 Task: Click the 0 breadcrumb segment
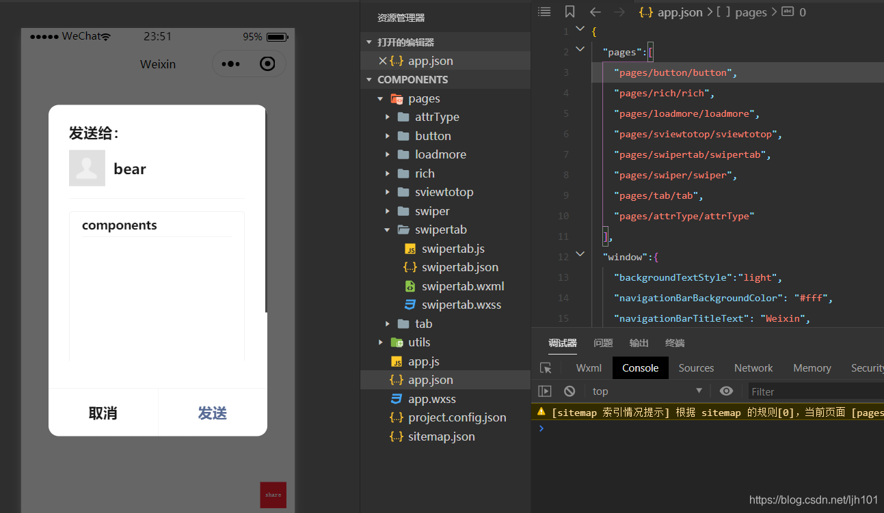pos(803,12)
